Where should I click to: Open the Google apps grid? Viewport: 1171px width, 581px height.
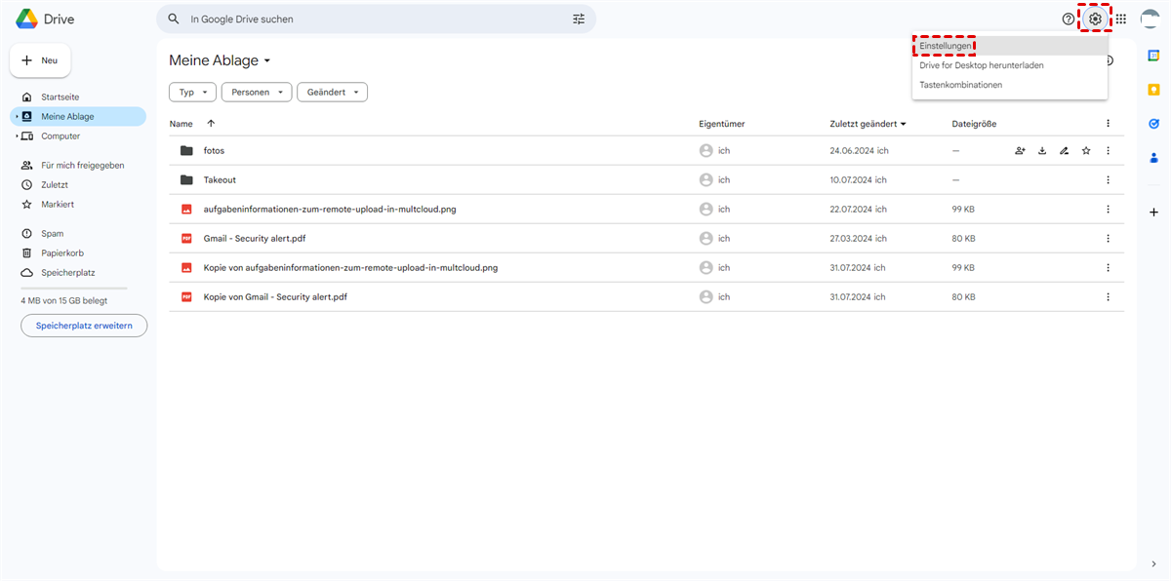click(1121, 19)
